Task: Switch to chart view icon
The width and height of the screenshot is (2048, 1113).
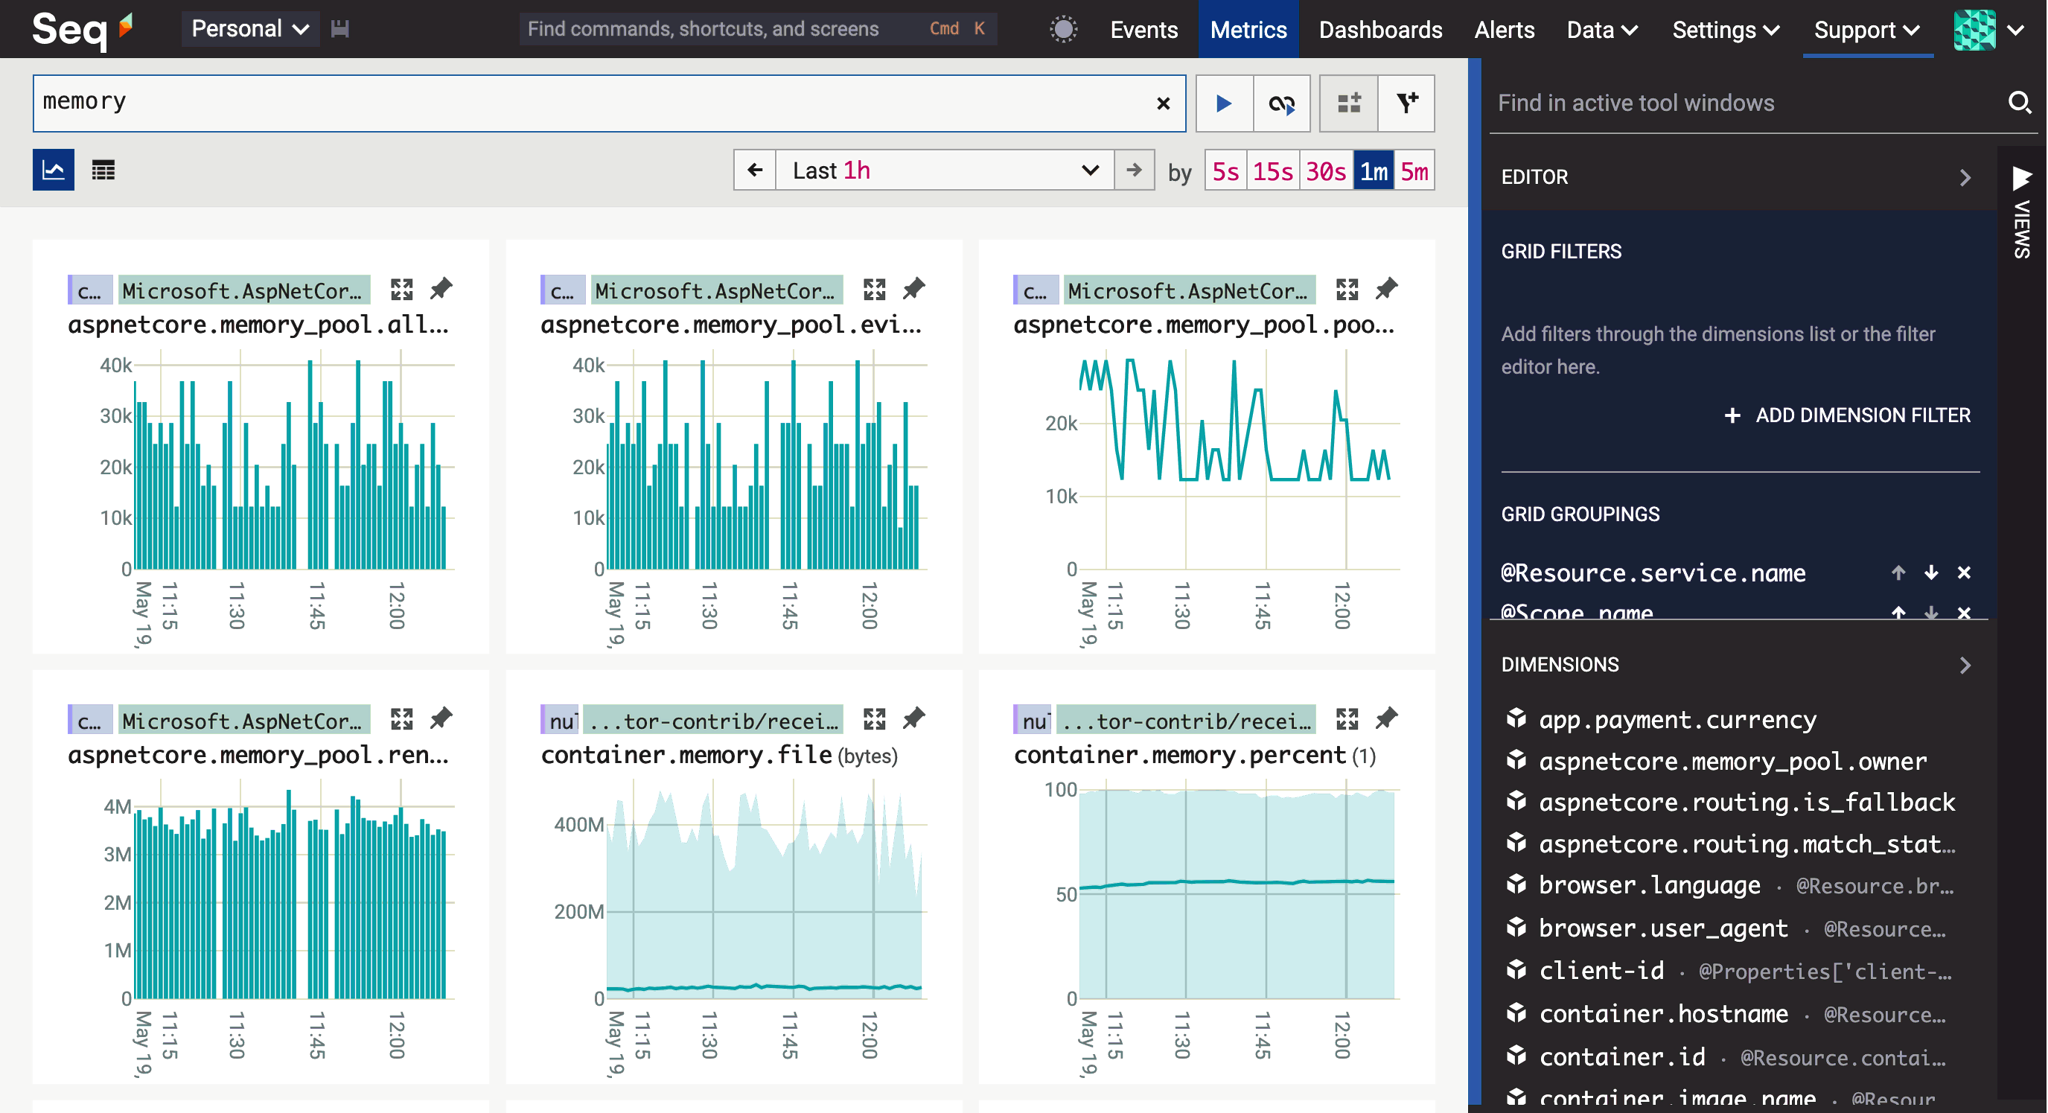Action: point(54,170)
